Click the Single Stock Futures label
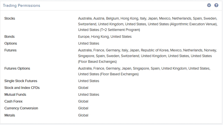 click(x=21, y=81)
